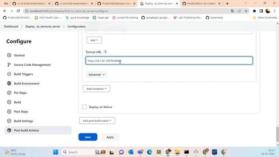Enable the Deploy on failure checkbox
The height and width of the screenshot is (157, 279).
(84, 107)
